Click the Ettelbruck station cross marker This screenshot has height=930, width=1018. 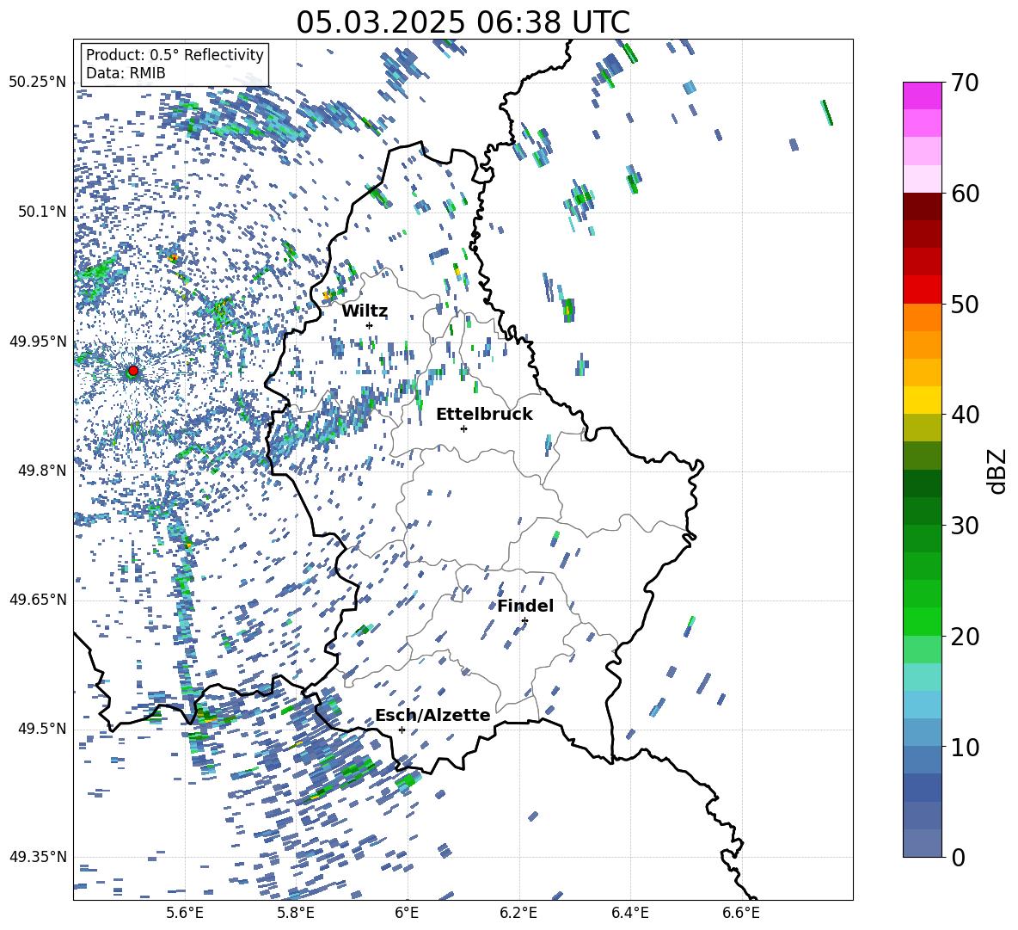(x=463, y=428)
